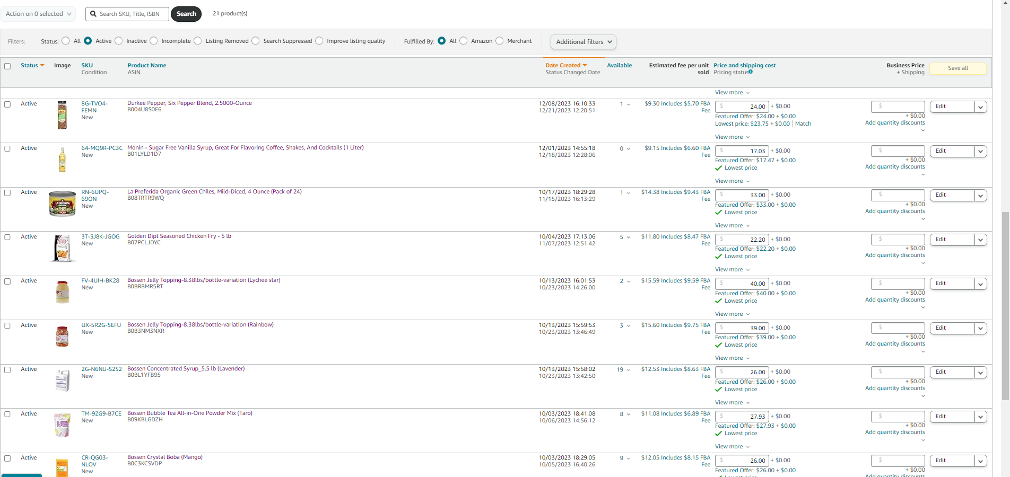Open the Action on 0 selected dropdown
1010x477 pixels.
[x=39, y=14]
